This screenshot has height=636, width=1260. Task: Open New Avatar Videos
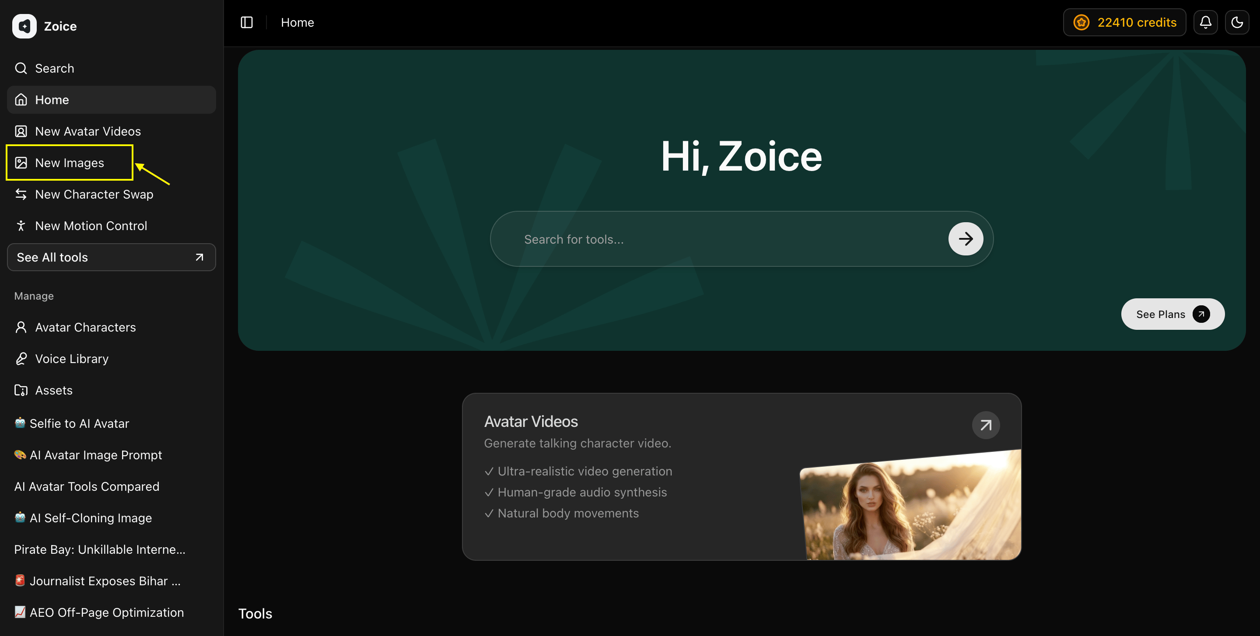click(x=112, y=131)
